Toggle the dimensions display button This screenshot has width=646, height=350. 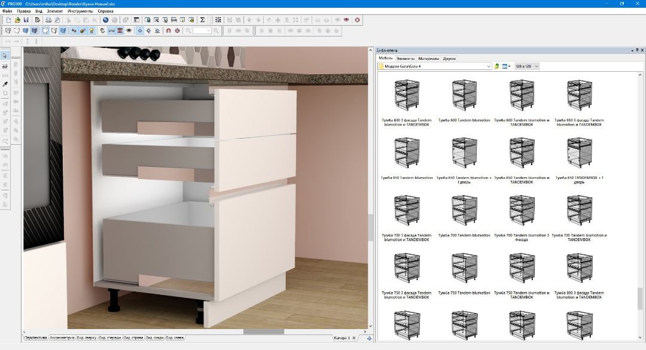pyautogui.click(x=111, y=31)
